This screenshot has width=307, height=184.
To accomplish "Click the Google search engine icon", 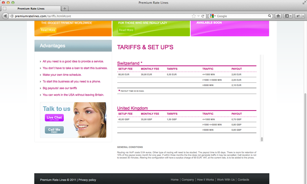I will coord(211,16).
